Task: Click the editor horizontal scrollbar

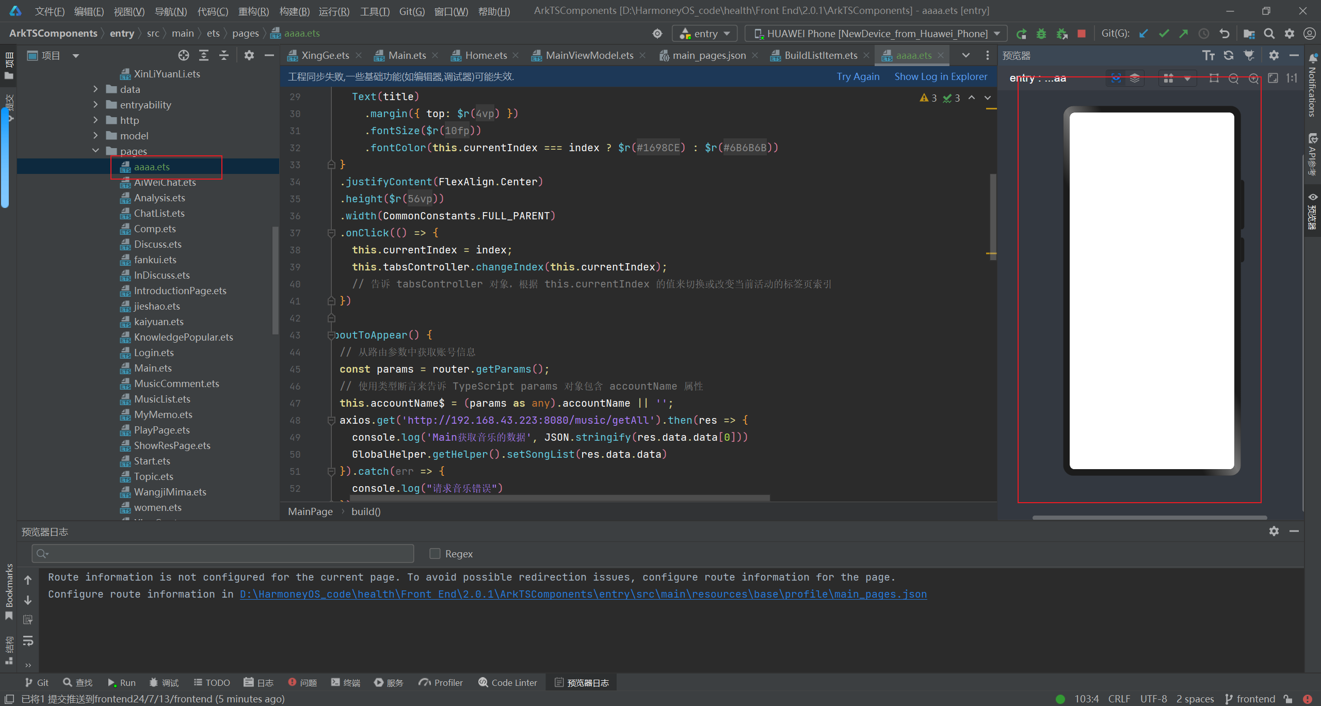Action: [559, 498]
